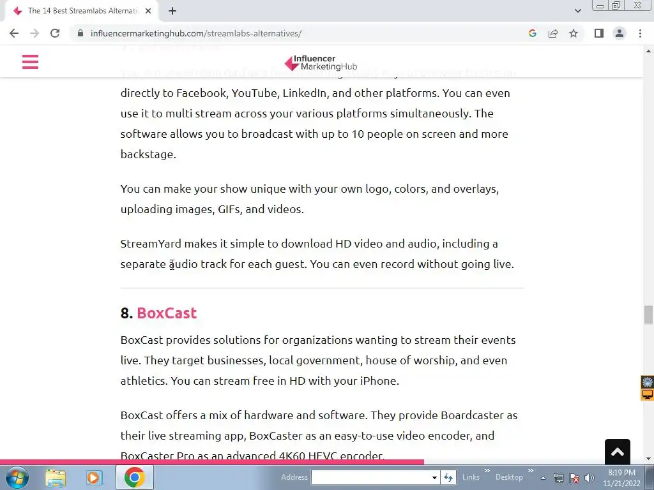Screen dimensions: 654x490
Task: Click the scrollbar up arrow
Action: point(648,51)
